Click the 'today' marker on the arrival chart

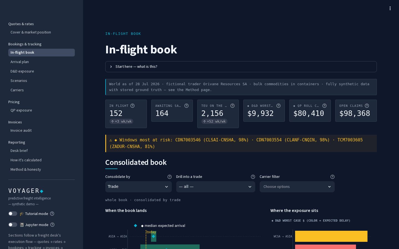151,232
